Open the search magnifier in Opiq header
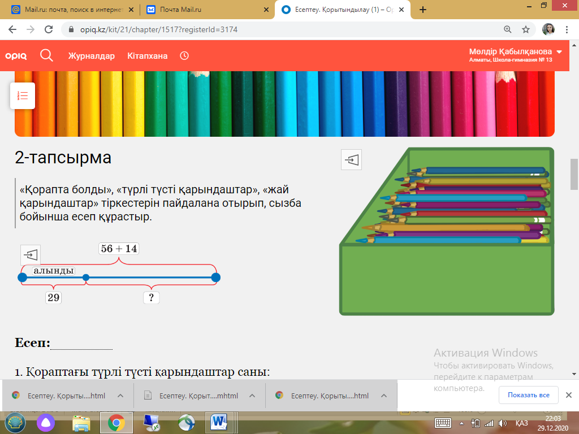 click(46, 55)
